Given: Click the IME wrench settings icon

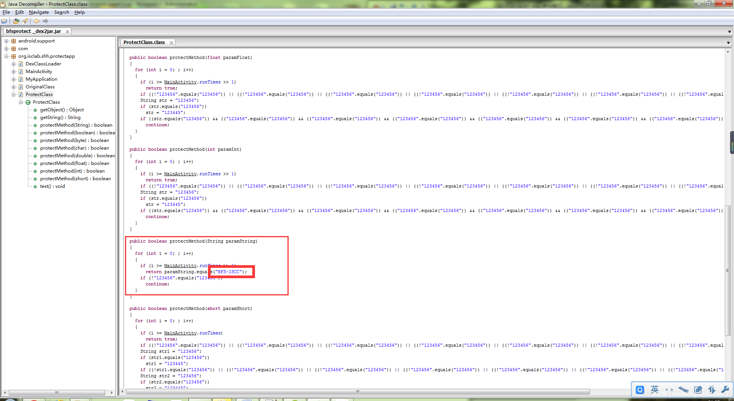Looking at the screenshot, I should pyautogui.click(x=725, y=390).
